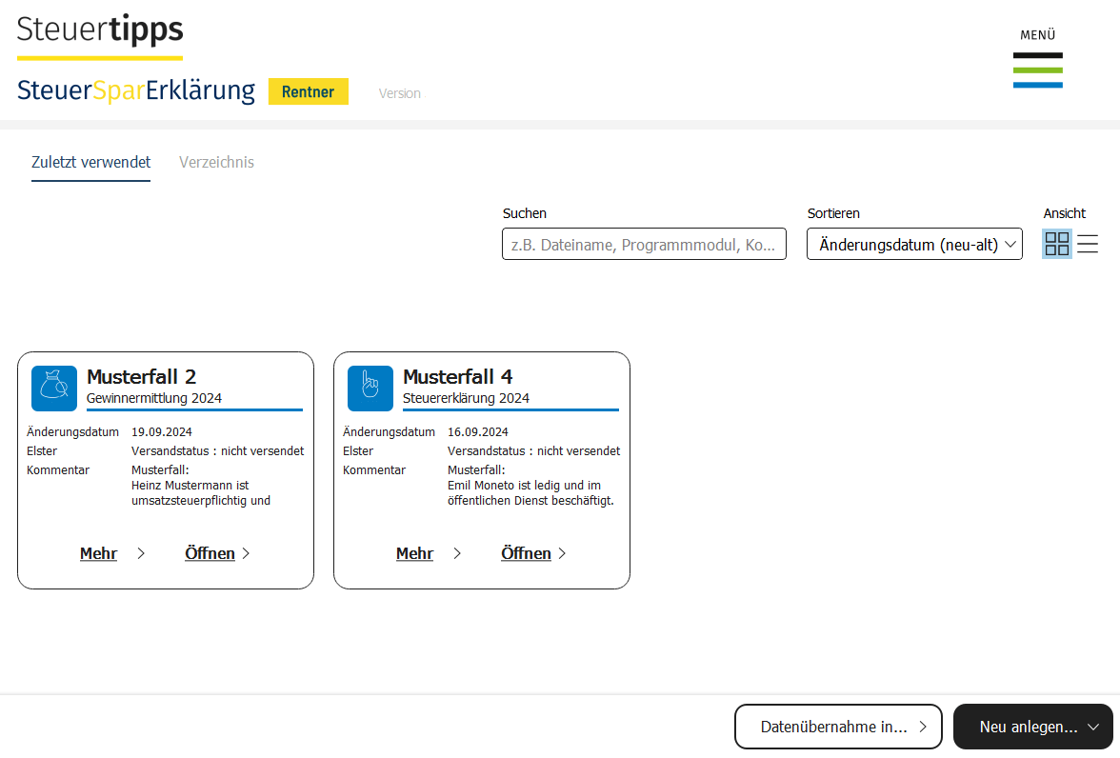
Task: Focus the Suchen search field
Action: tap(644, 244)
